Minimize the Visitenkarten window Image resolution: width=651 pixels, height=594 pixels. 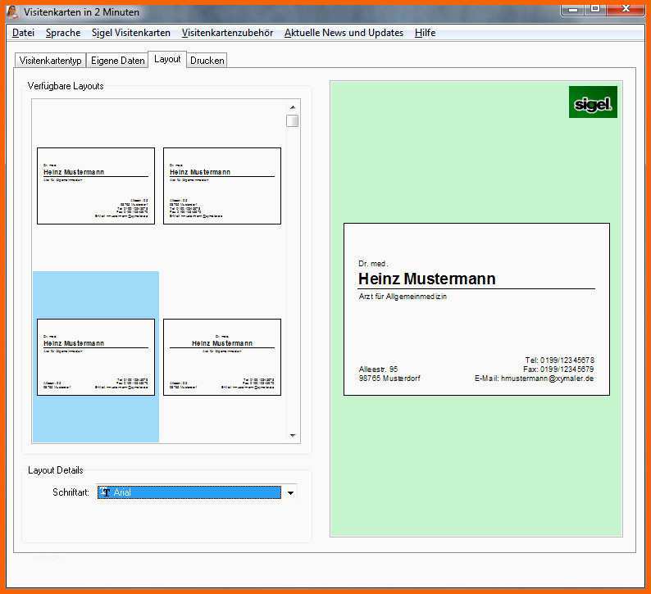click(x=573, y=9)
